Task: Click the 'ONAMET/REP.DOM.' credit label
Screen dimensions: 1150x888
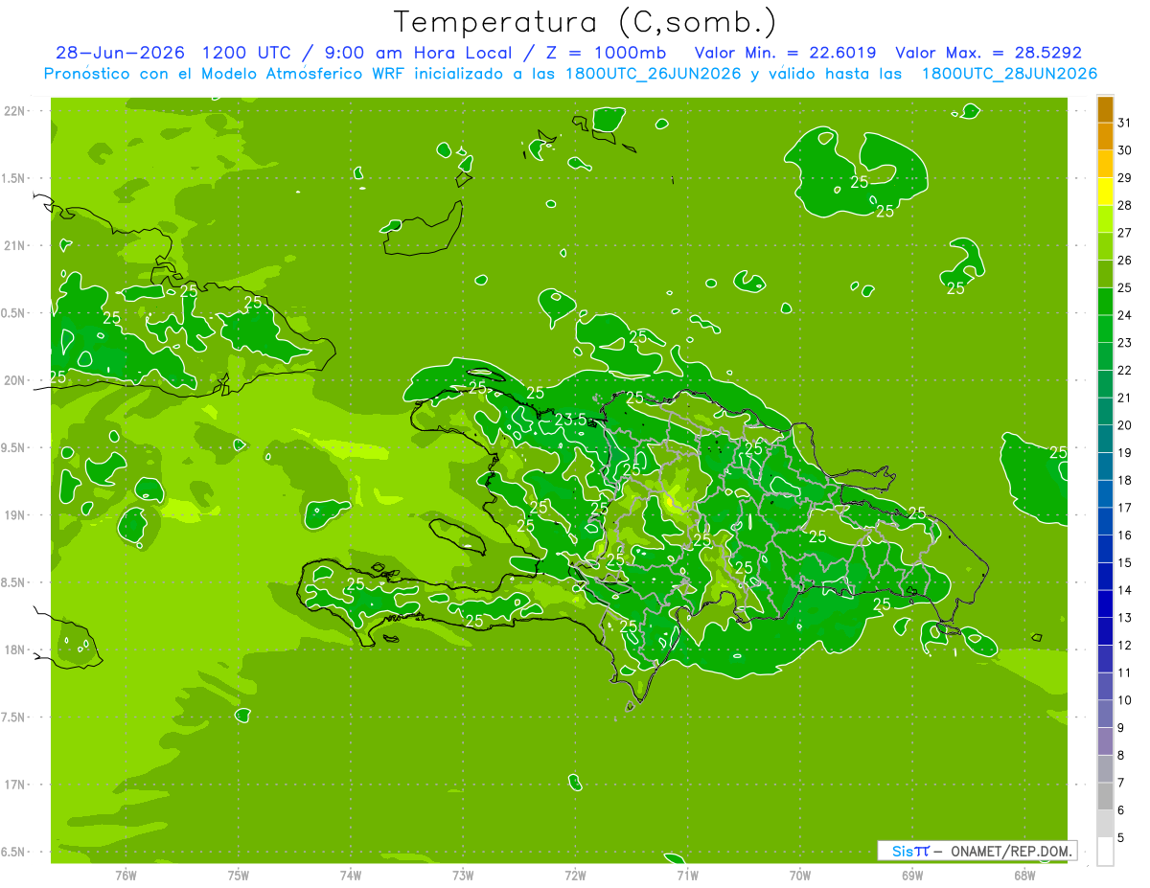Action: [x=1012, y=851]
